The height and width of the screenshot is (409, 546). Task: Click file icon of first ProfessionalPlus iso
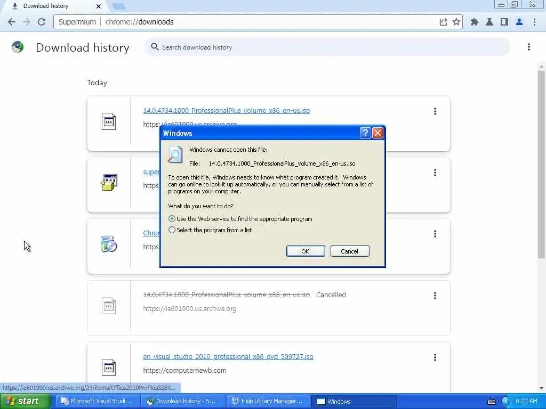(x=109, y=121)
